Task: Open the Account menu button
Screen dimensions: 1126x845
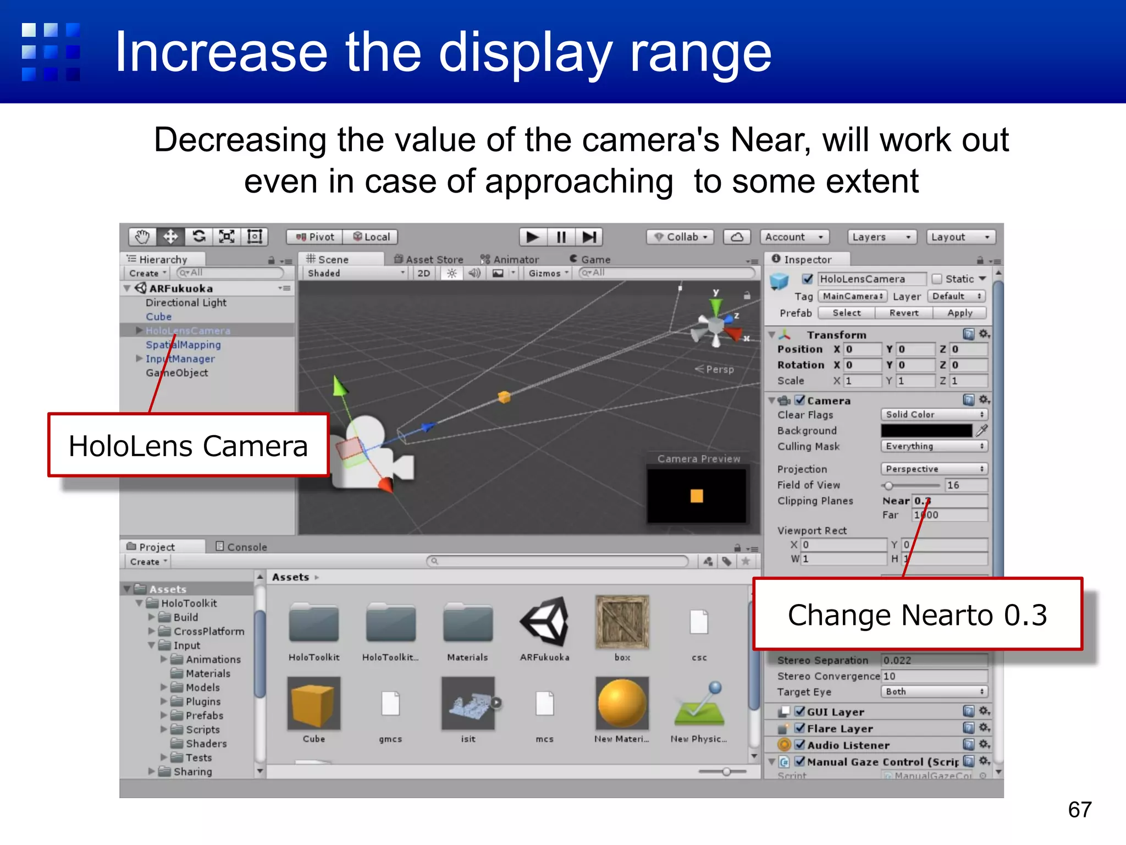Action: coord(794,237)
